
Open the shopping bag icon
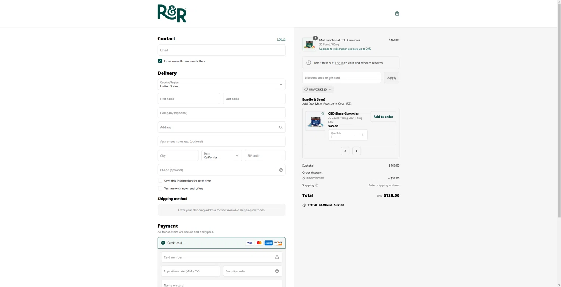click(x=397, y=13)
